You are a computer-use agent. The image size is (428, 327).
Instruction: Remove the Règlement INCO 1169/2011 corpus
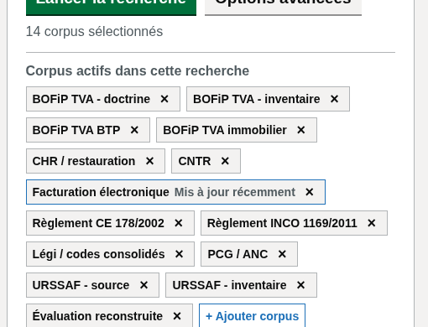[x=372, y=223]
